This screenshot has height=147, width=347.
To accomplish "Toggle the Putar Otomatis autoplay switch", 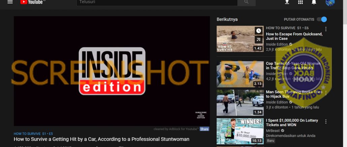I will tap(322, 19).
